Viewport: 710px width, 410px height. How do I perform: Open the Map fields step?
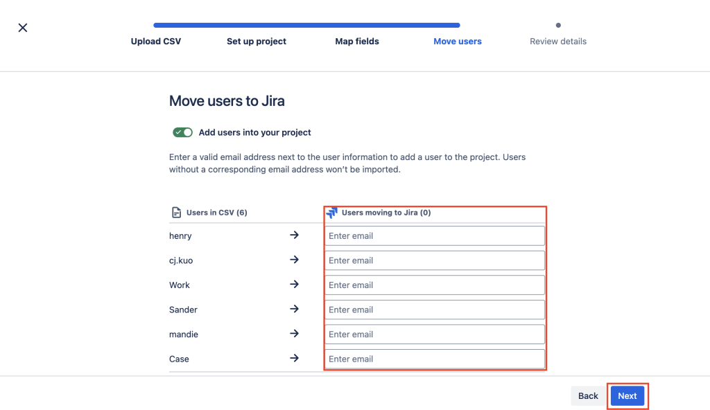coord(357,42)
